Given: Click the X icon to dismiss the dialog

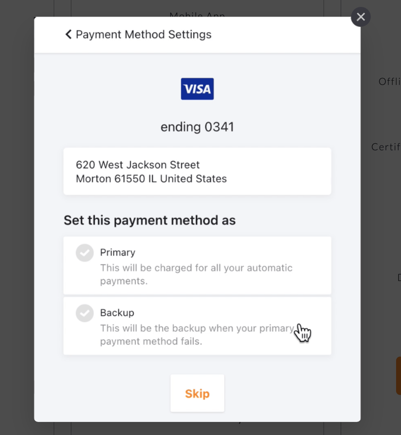Looking at the screenshot, I should coord(360,17).
